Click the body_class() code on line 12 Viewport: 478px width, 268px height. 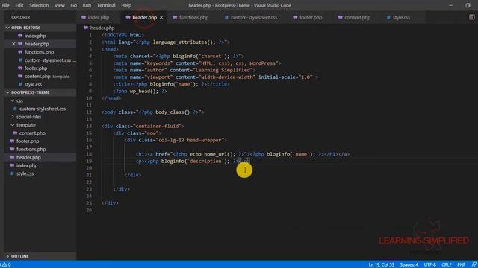coord(173,112)
